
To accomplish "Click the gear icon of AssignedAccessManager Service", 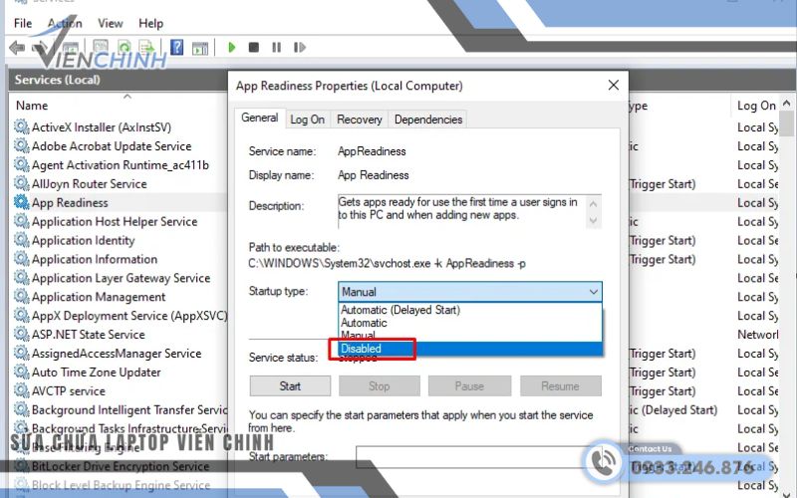I will coord(21,353).
